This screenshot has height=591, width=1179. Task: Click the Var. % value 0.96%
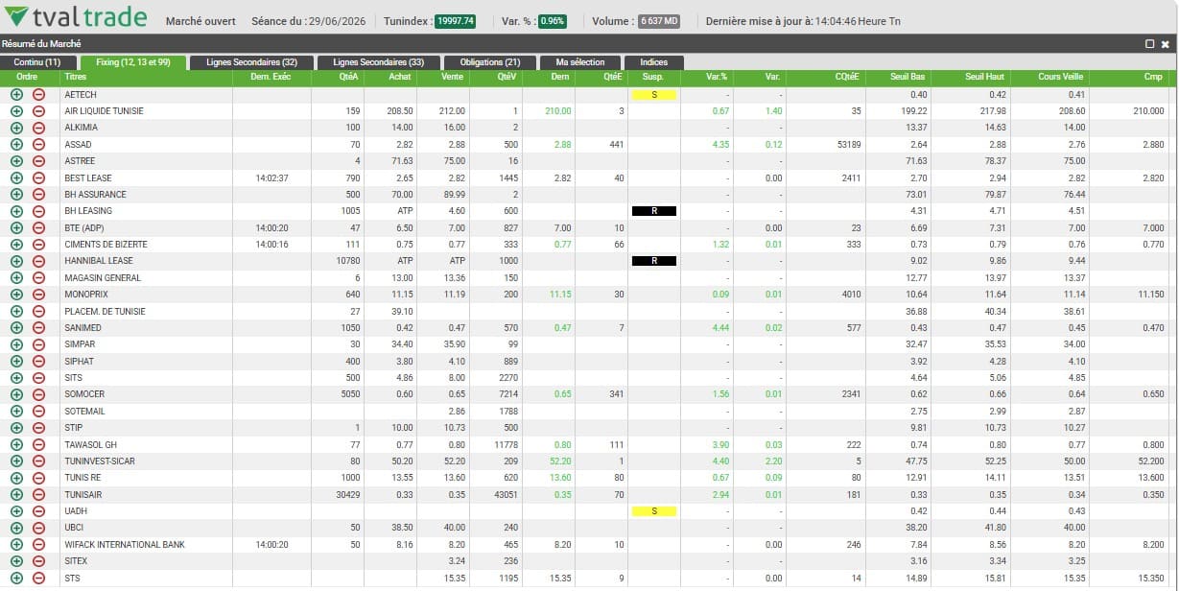[x=553, y=21]
